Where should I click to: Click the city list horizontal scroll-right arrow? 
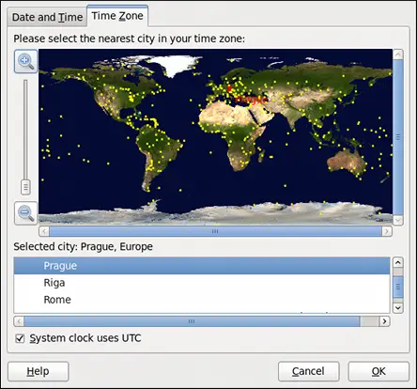(x=384, y=321)
